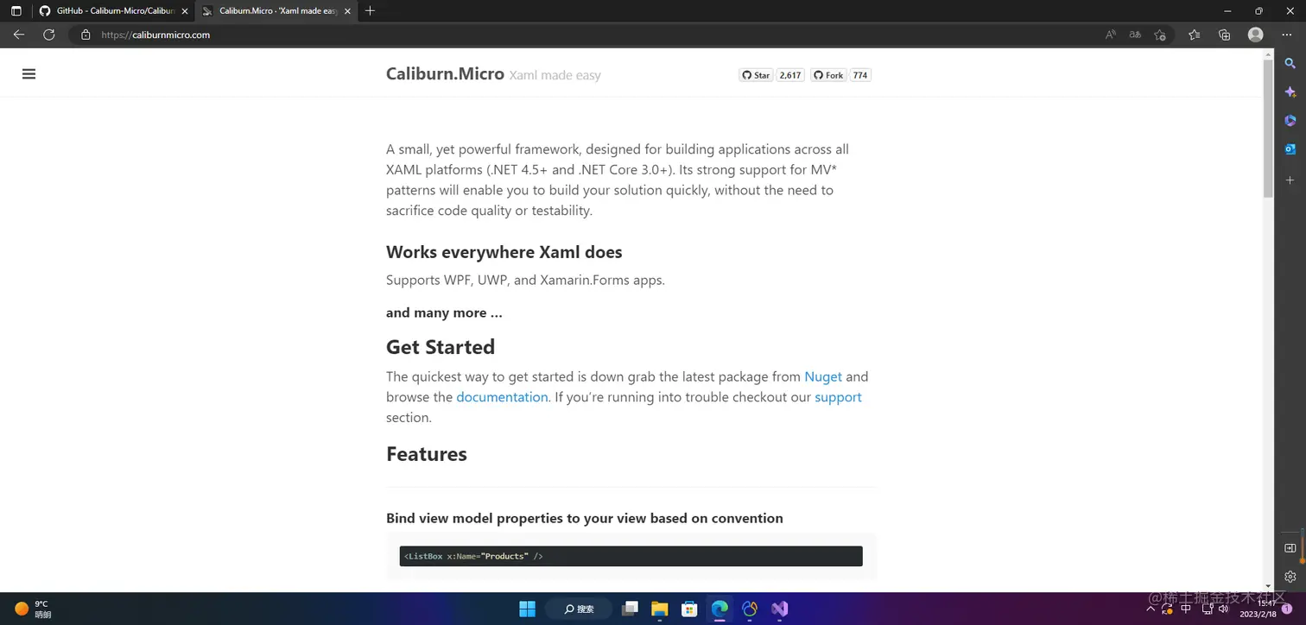Start read aloud for this page
The height and width of the screenshot is (625, 1306).
pyautogui.click(x=1111, y=35)
